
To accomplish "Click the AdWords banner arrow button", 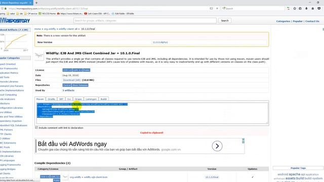I will point(217,146).
